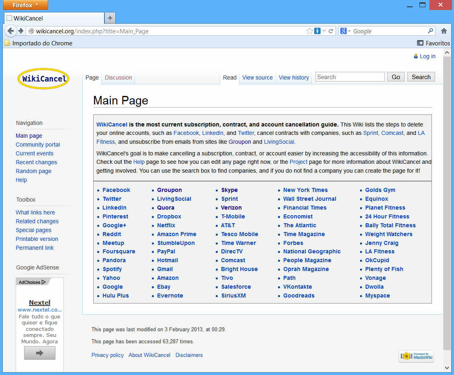The width and height of the screenshot is (454, 375).
Task: Click the browser back arrow button
Action: pos(11,31)
